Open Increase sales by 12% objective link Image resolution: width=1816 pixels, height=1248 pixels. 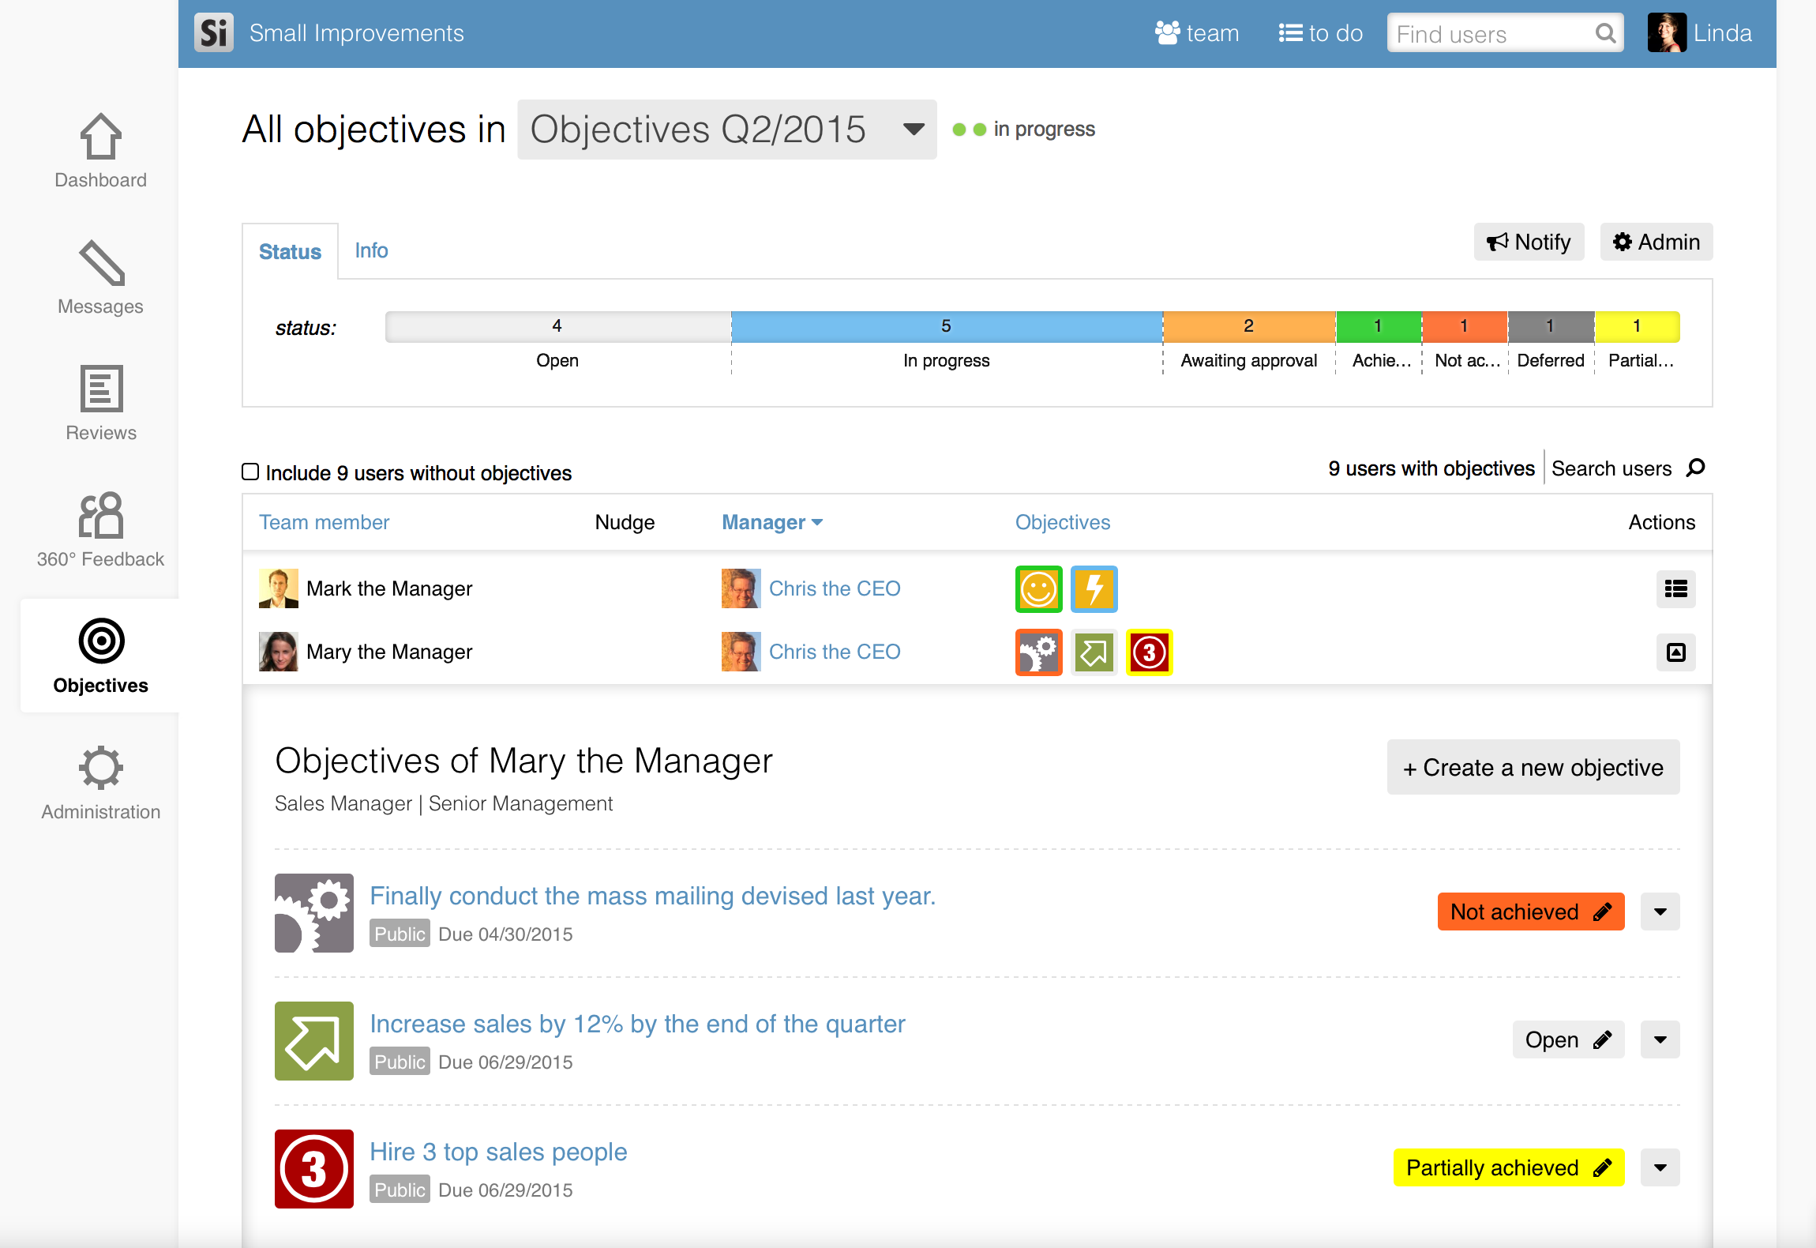(x=636, y=1024)
